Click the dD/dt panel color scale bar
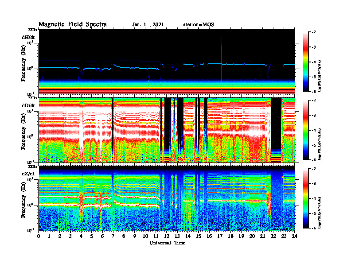Screen dimensions: 351x271 [306, 130]
